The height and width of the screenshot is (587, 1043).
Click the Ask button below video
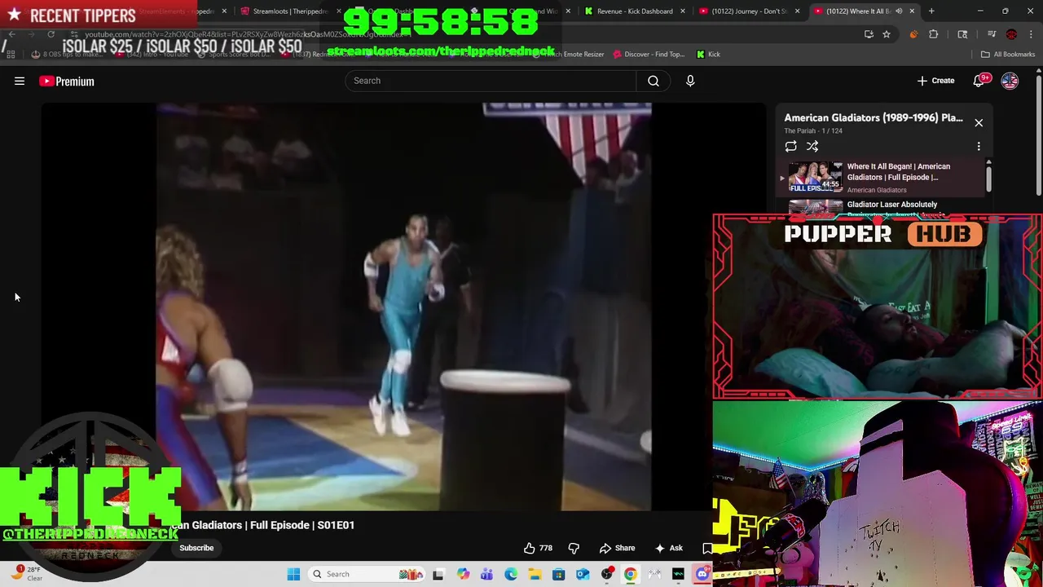pyautogui.click(x=668, y=548)
